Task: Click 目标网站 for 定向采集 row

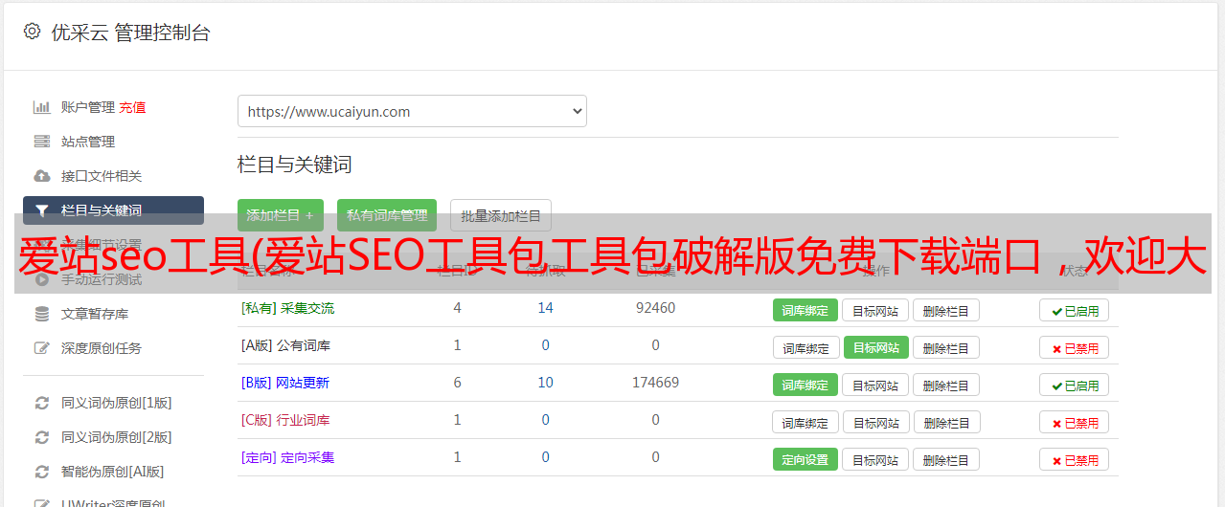Action: pos(875,459)
